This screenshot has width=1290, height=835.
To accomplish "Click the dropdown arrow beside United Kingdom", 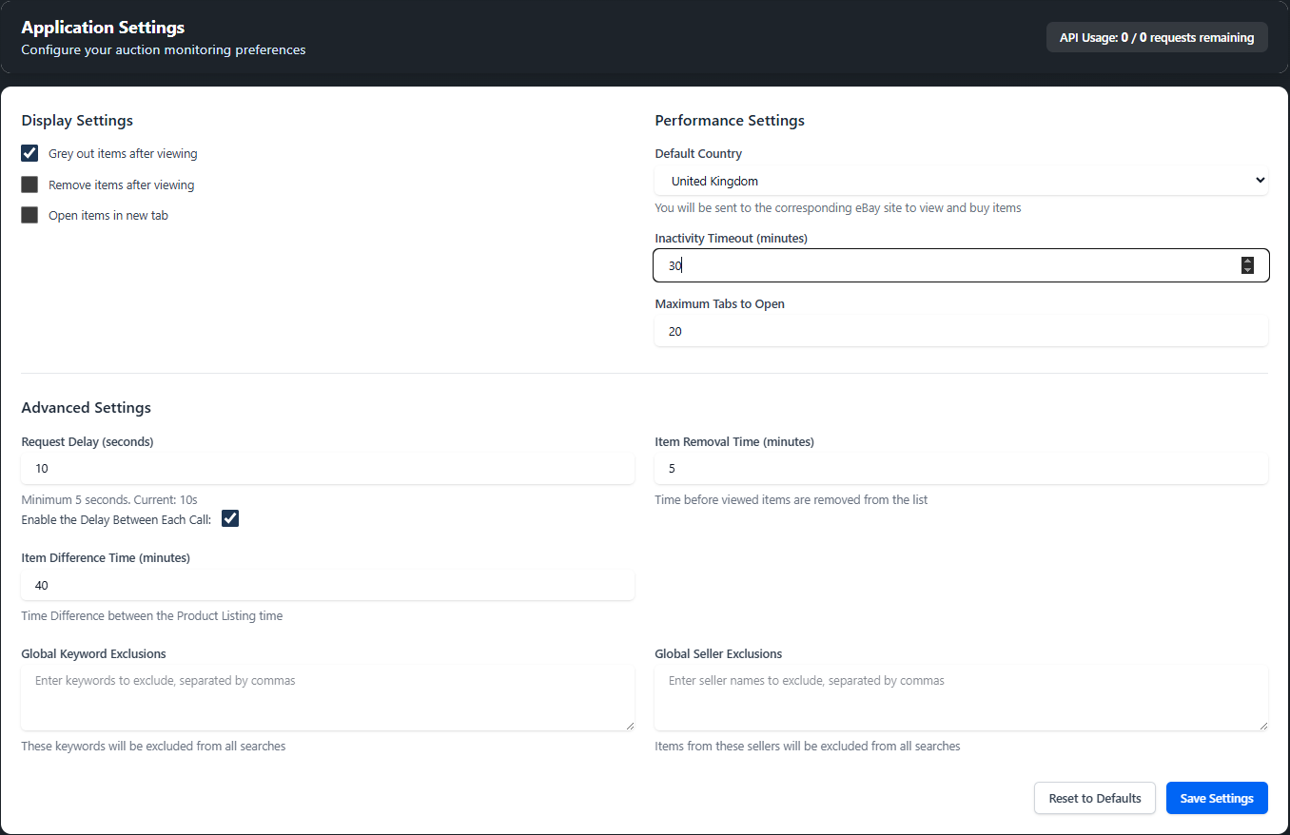I will coord(1260,181).
